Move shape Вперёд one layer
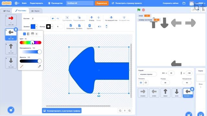 tap(92, 18)
